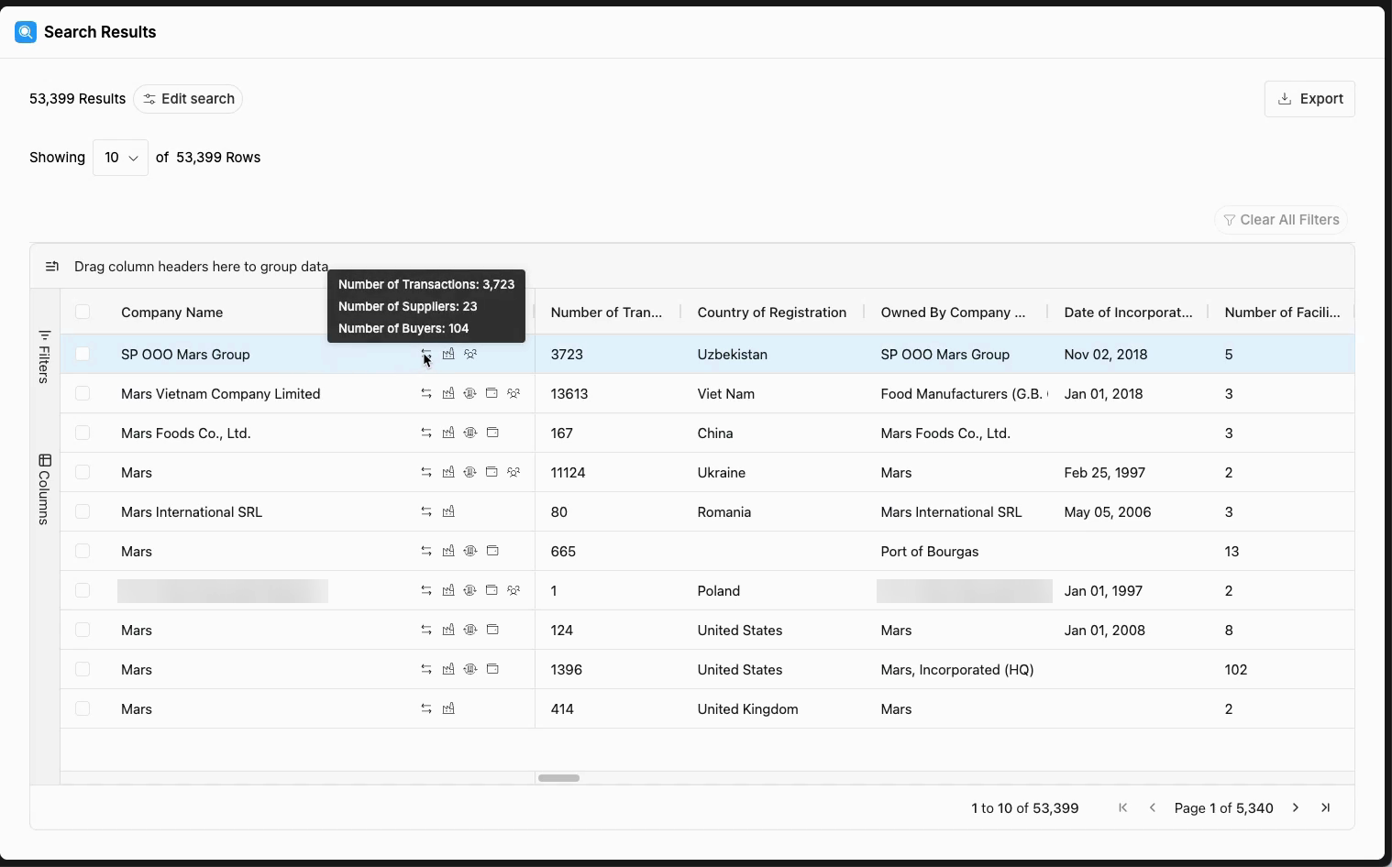Click the 'Romania' country cell
The image size is (1392, 867).
pos(724,511)
